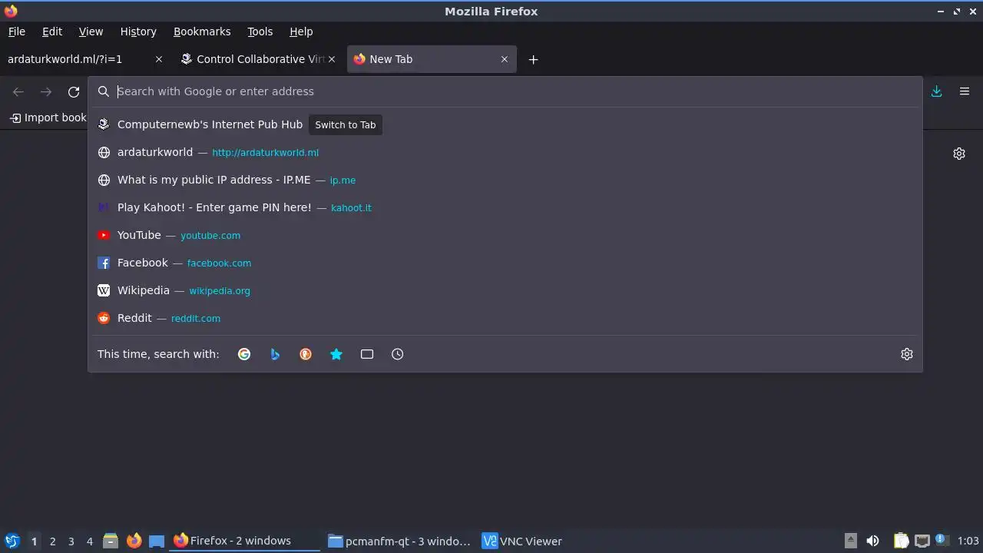The height and width of the screenshot is (553, 983).
Task: Open a new tab with plus button
Action: 533,59
